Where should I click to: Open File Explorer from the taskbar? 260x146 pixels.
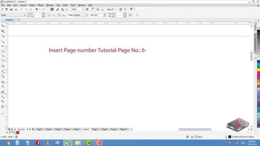click(x=78, y=143)
